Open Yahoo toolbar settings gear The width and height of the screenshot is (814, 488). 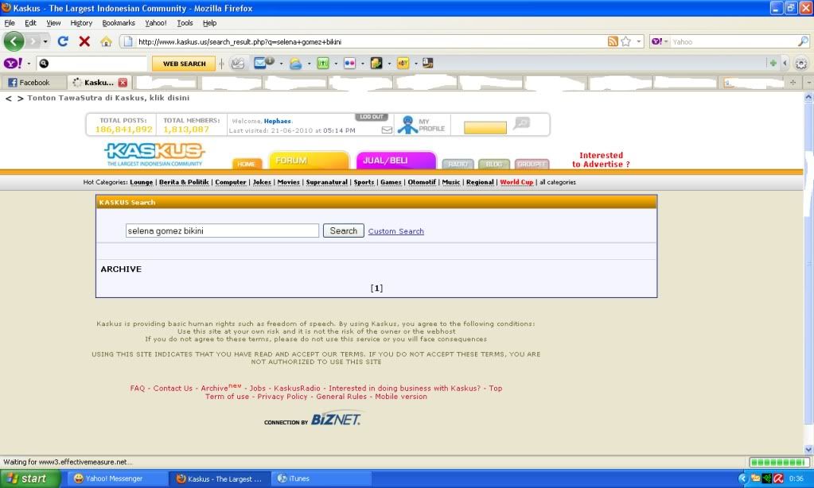coord(801,64)
